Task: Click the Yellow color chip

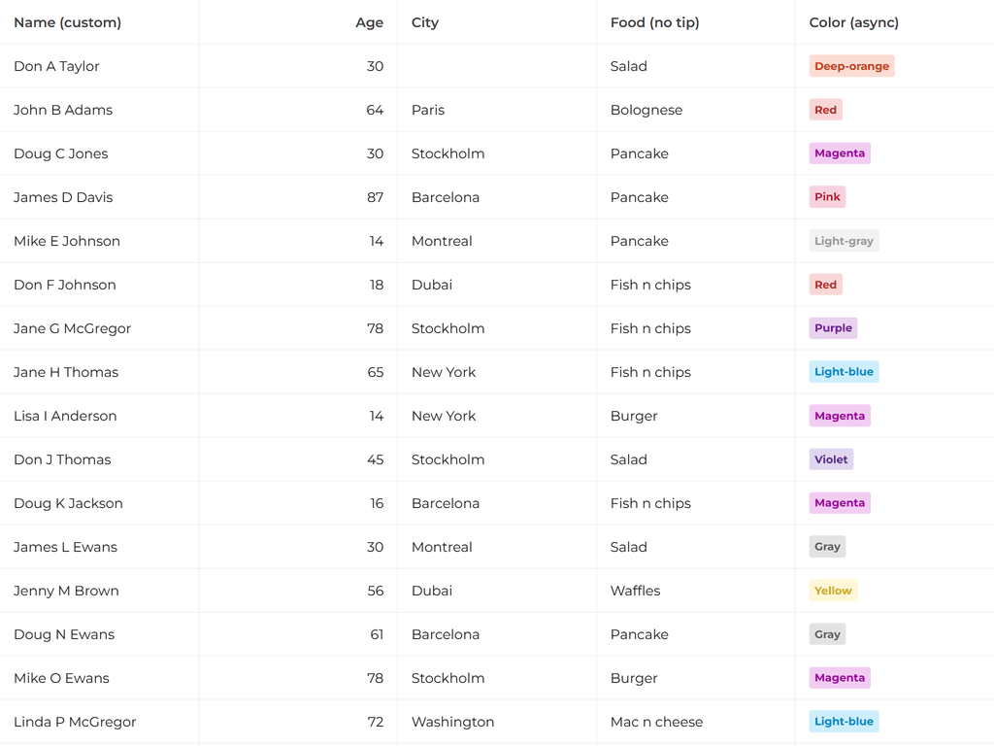Action: coord(833,591)
